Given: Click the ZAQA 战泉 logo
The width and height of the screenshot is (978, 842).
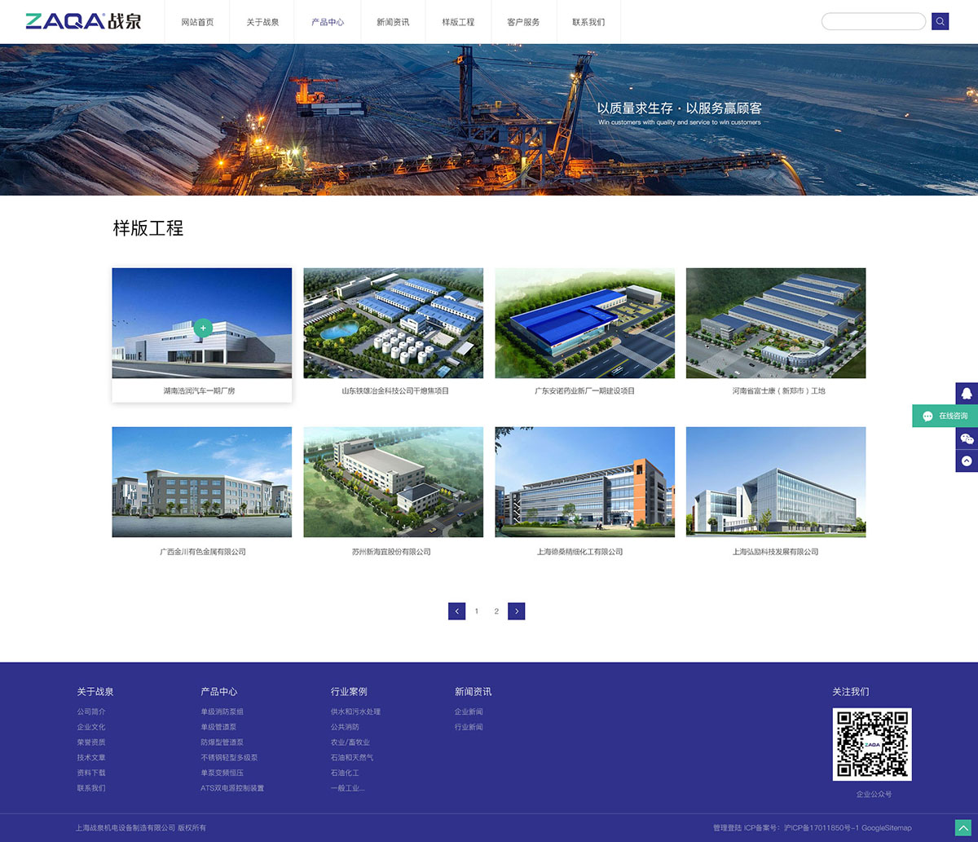Looking at the screenshot, I should pos(83,21).
